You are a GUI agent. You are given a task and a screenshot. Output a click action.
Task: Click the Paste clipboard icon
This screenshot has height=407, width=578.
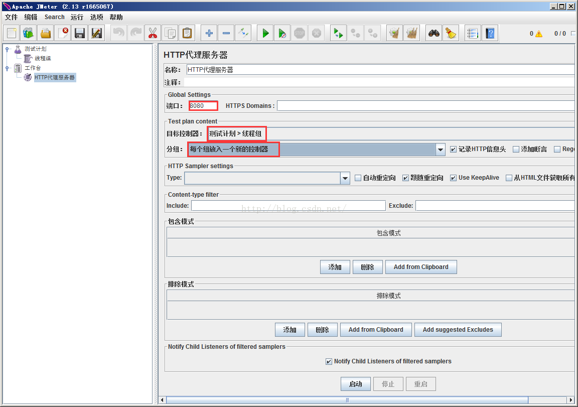(x=187, y=33)
